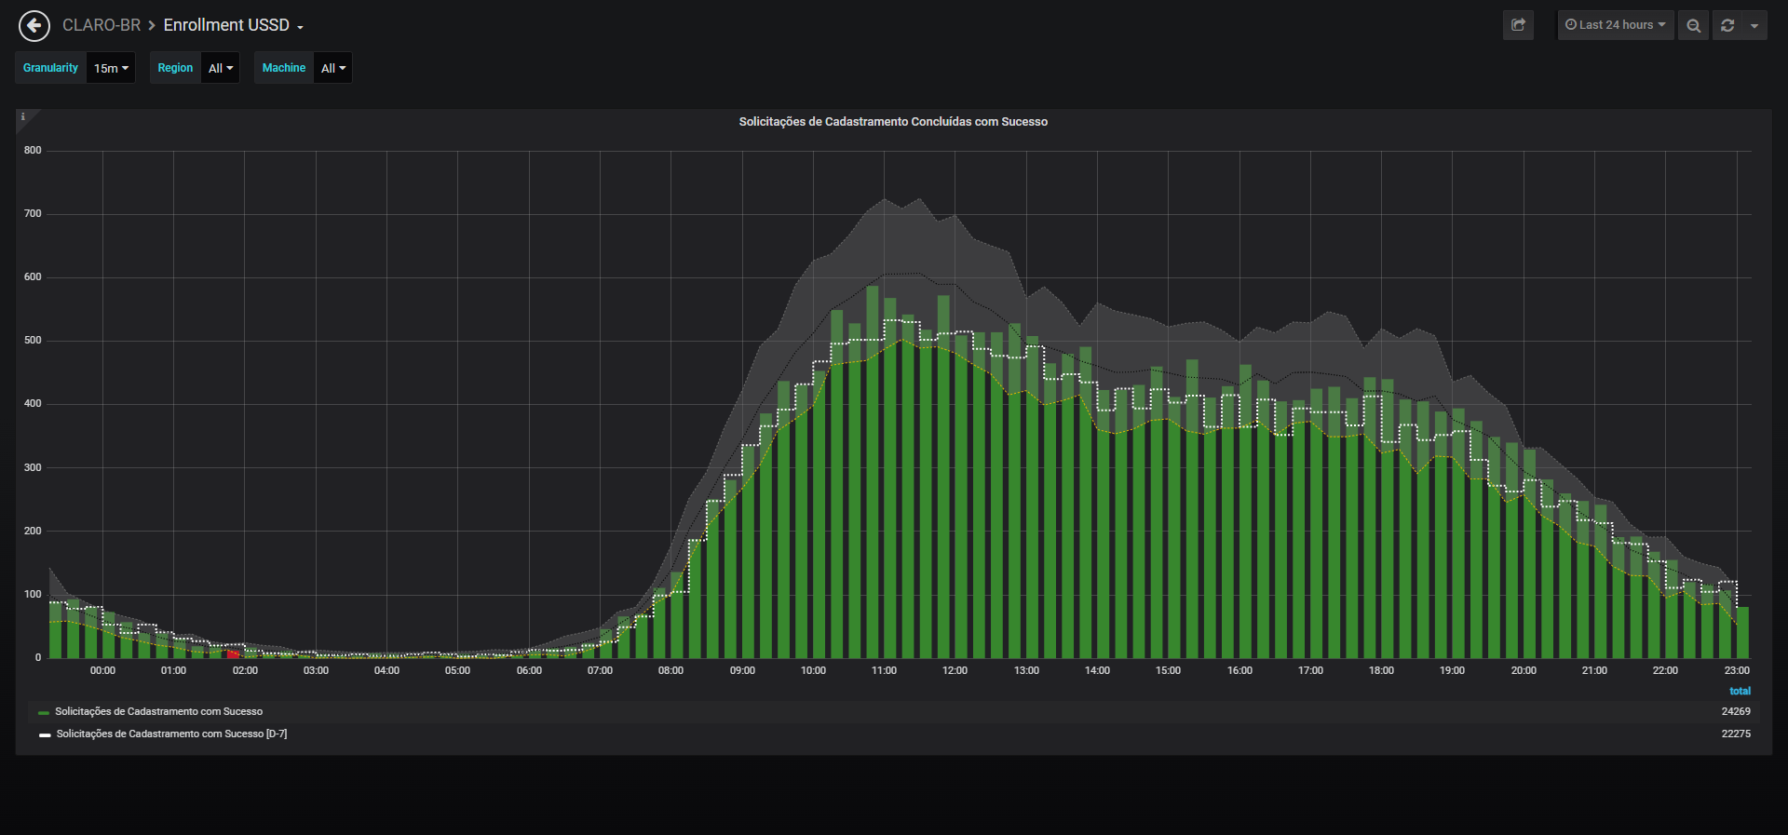Click the back arrow icon
The image size is (1788, 835).
pos(34,26)
